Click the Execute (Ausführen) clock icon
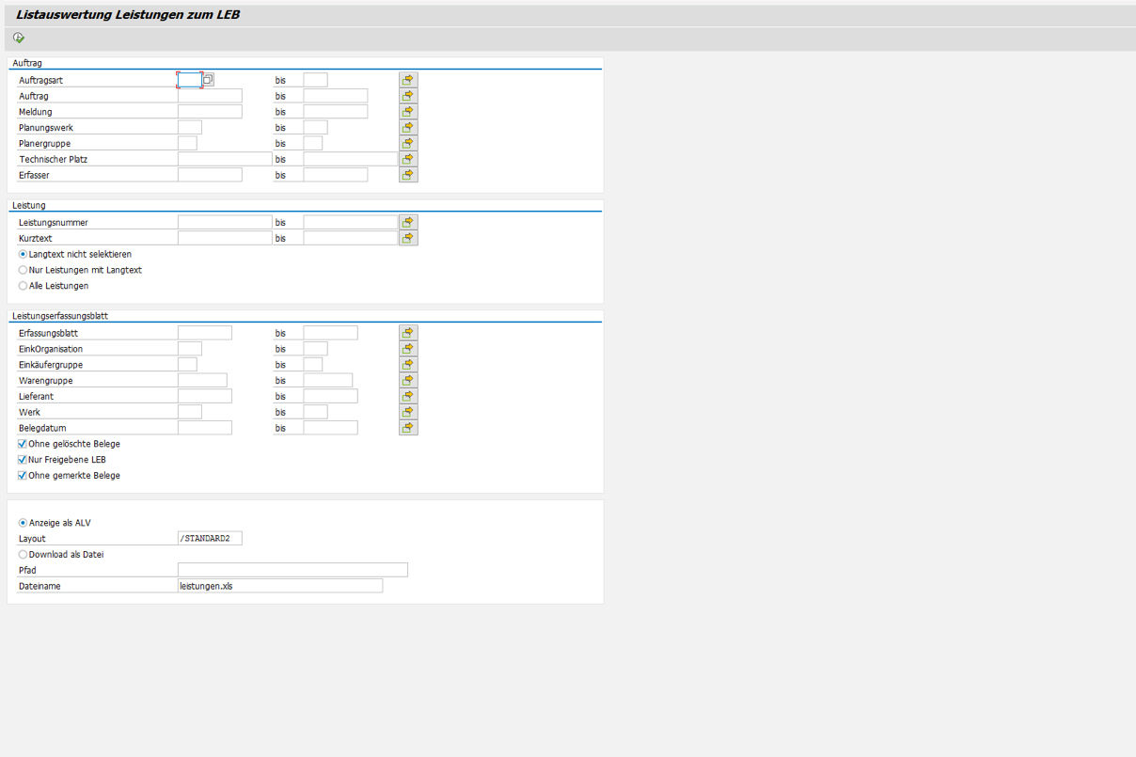This screenshot has width=1136, height=757. tap(19, 38)
